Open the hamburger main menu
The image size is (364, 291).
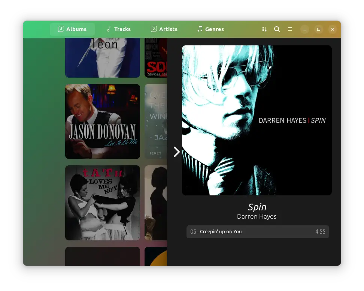[290, 29]
